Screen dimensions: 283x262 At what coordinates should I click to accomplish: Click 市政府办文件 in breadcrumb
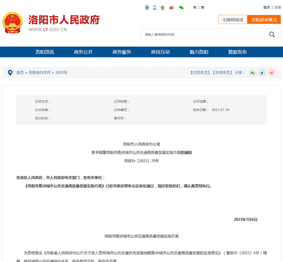tap(40, 73)
